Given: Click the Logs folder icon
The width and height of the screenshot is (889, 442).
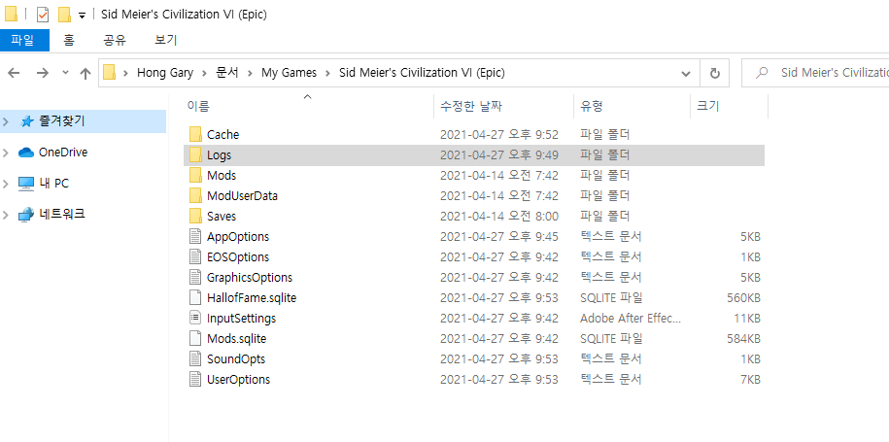Looking at the screenshot, I should tap(195, 154).
